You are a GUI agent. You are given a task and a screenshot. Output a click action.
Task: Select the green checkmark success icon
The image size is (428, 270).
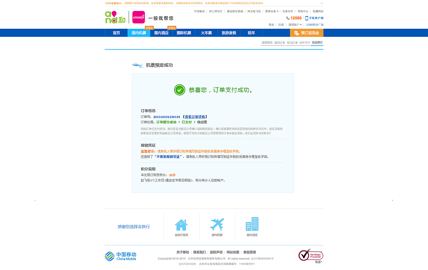[180, 90]
